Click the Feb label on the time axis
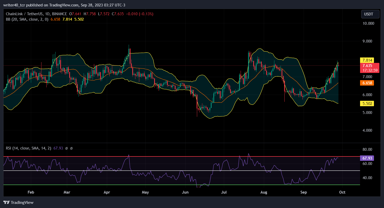This screenshot has width=384, height=208. pyautogui.click(x=31, y=192)
